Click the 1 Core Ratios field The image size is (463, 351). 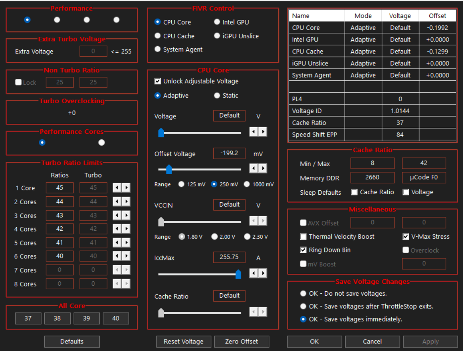pos(59,188)
